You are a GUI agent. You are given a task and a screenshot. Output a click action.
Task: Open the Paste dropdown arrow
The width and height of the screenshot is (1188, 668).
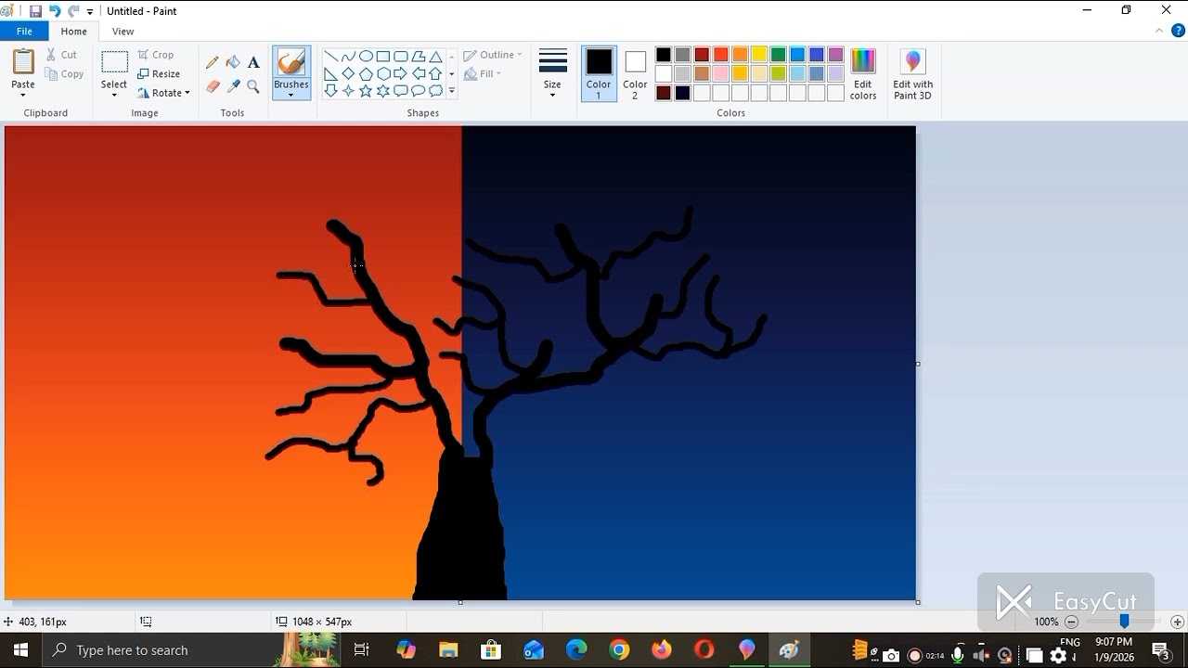23,95
